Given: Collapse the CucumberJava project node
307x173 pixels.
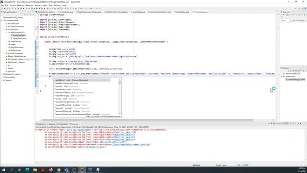Looking at the screenshot, I should 1,20.
